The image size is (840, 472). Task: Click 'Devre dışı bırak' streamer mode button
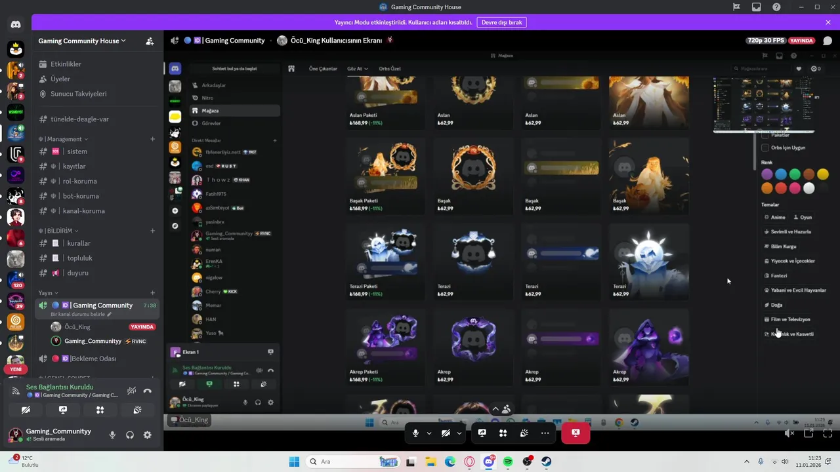coord(501,22)
